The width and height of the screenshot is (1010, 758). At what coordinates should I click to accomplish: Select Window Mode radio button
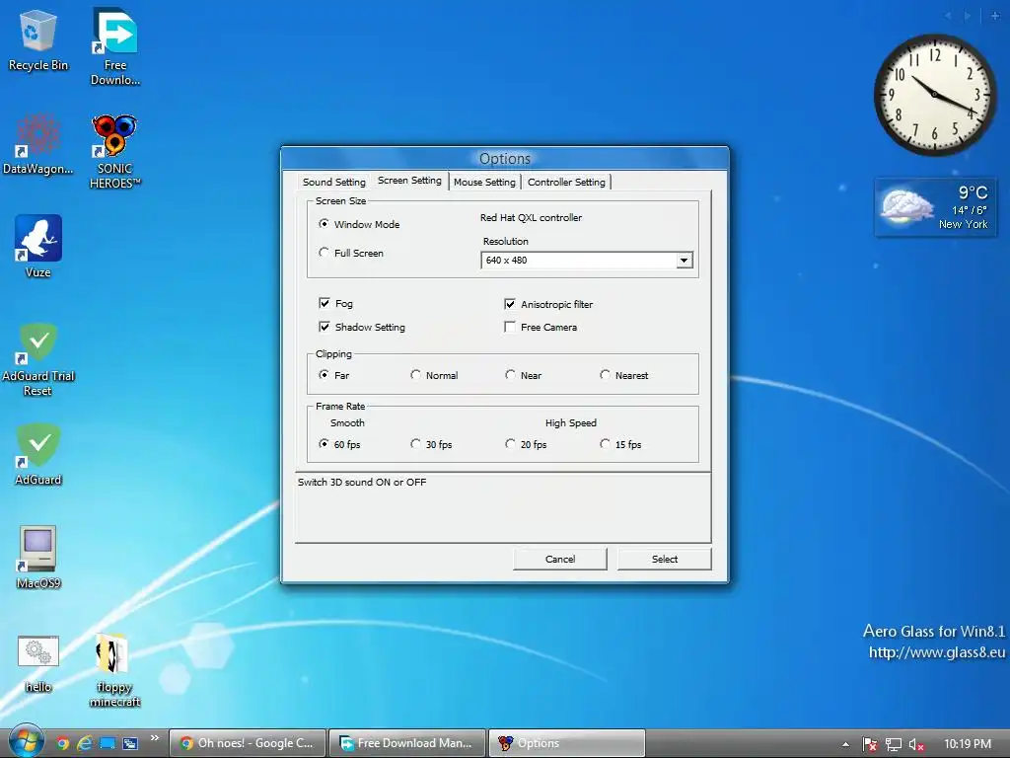coord(324,224)
